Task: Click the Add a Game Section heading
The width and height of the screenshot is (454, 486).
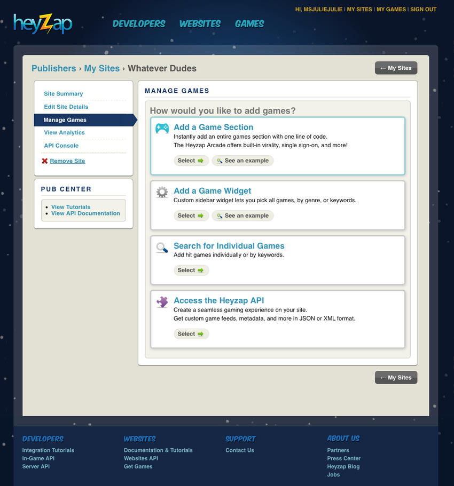Action: pos(214,127)
